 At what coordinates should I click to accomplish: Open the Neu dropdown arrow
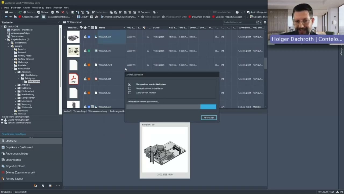click(15, 12)
